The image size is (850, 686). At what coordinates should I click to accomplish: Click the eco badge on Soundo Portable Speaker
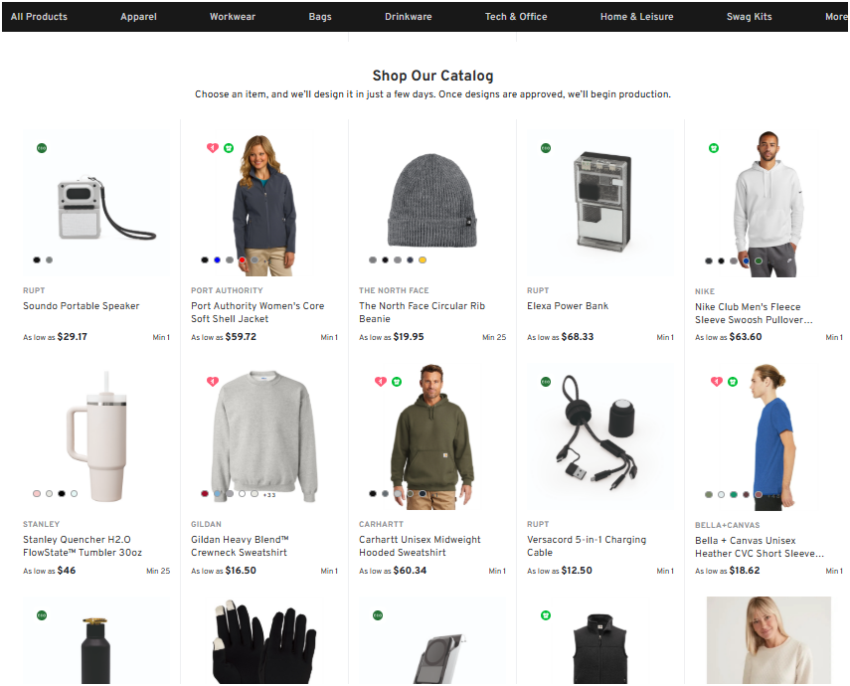point(42,148)
